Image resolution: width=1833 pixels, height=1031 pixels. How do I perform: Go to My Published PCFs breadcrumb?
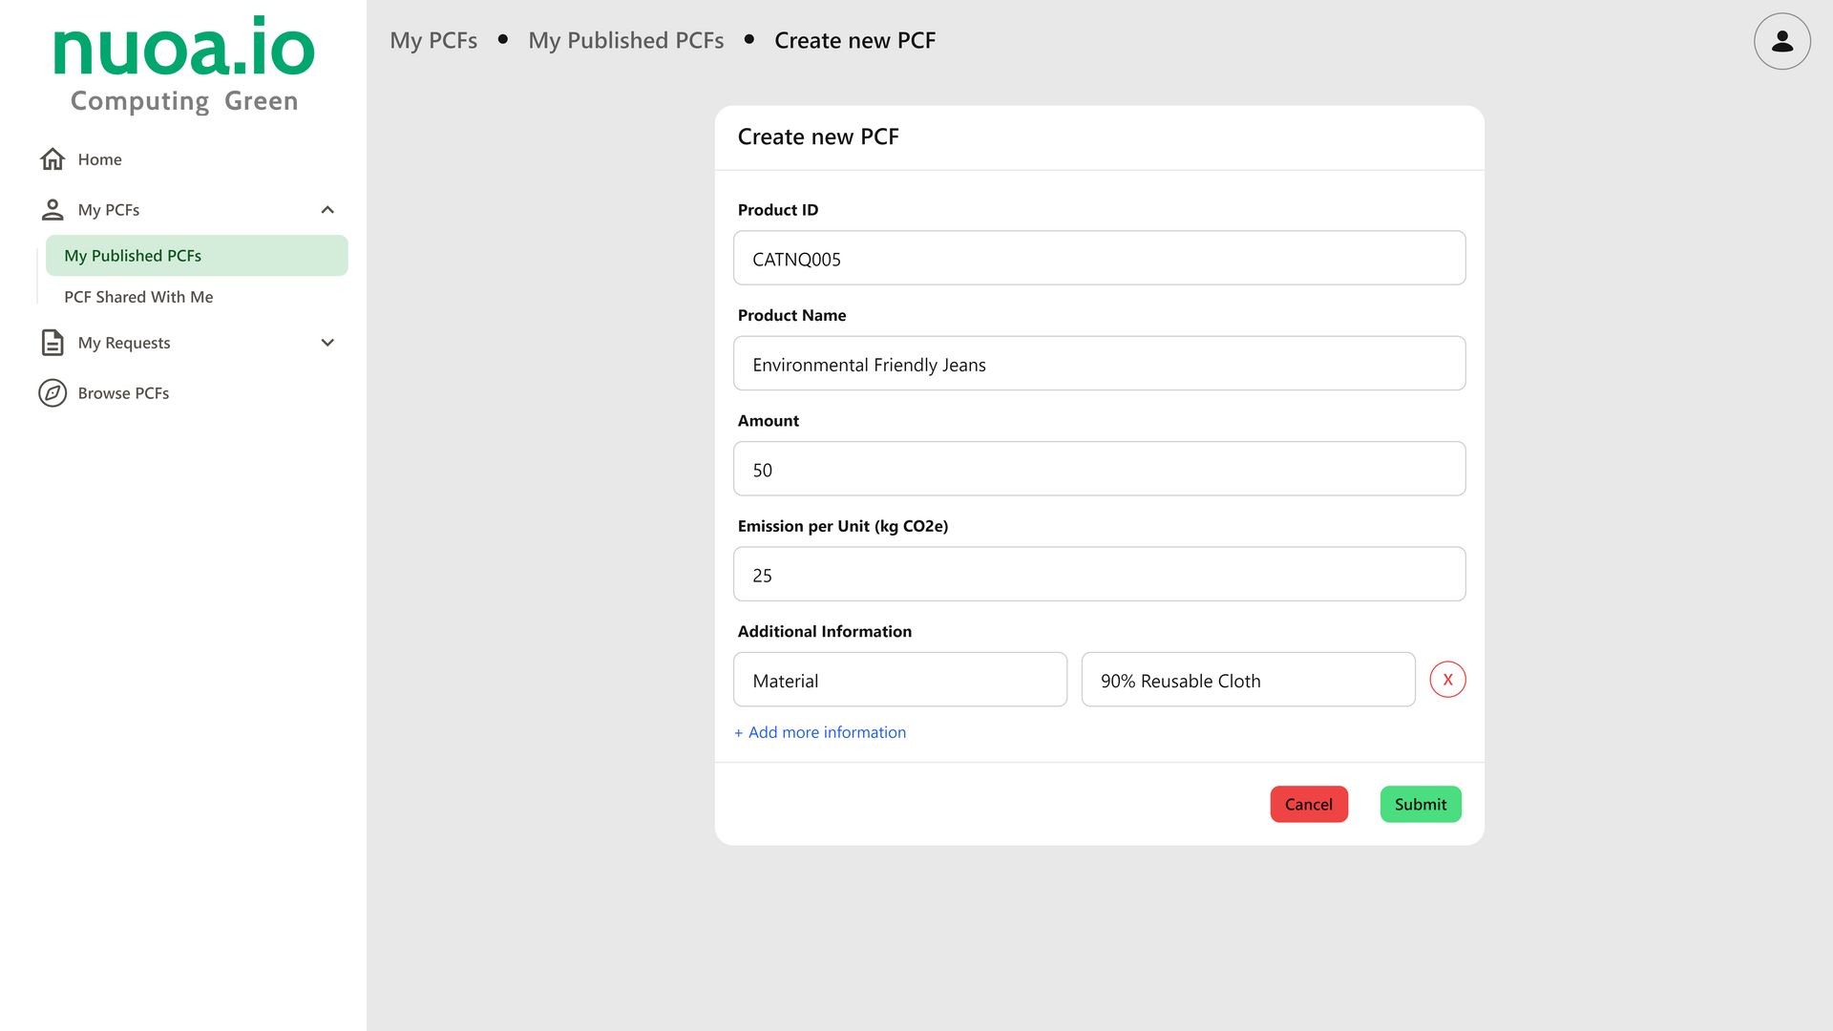(x=625, y=40)
